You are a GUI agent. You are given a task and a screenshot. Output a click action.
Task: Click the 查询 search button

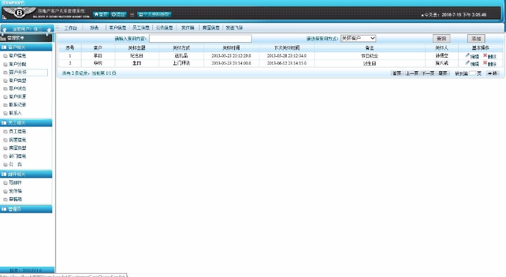(x=441, y=39)
